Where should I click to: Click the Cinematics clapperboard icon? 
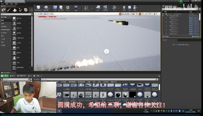pos(105,8)
